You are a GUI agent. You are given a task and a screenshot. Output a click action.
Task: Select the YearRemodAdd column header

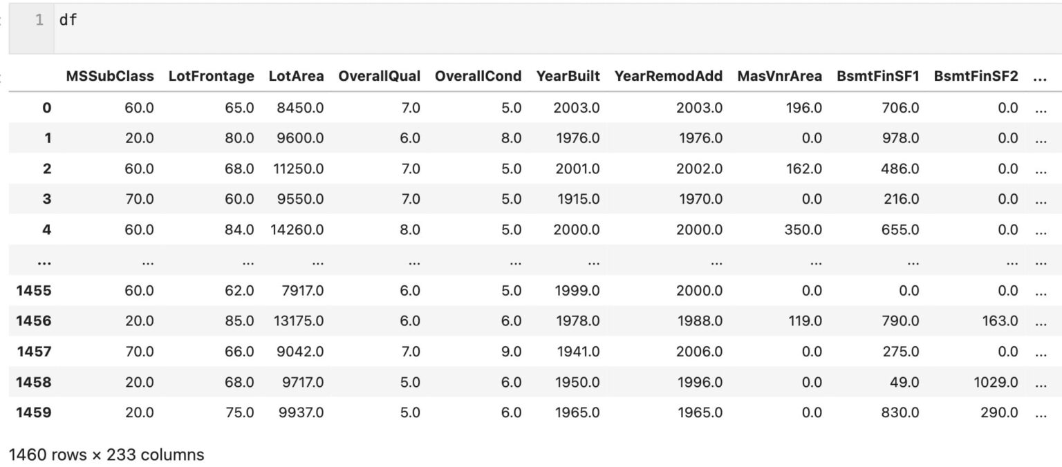coord(668,77)
